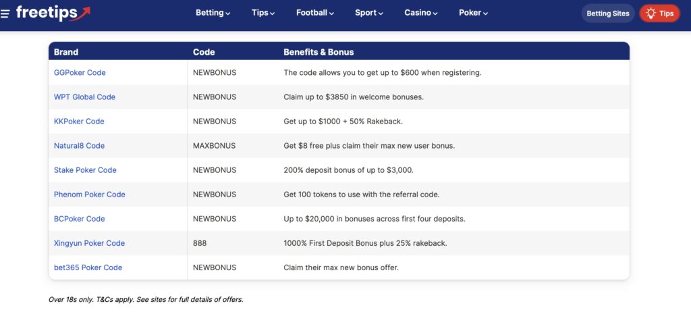
Task: Open the hamburger menu icon
Action: [x=5, y=14]
